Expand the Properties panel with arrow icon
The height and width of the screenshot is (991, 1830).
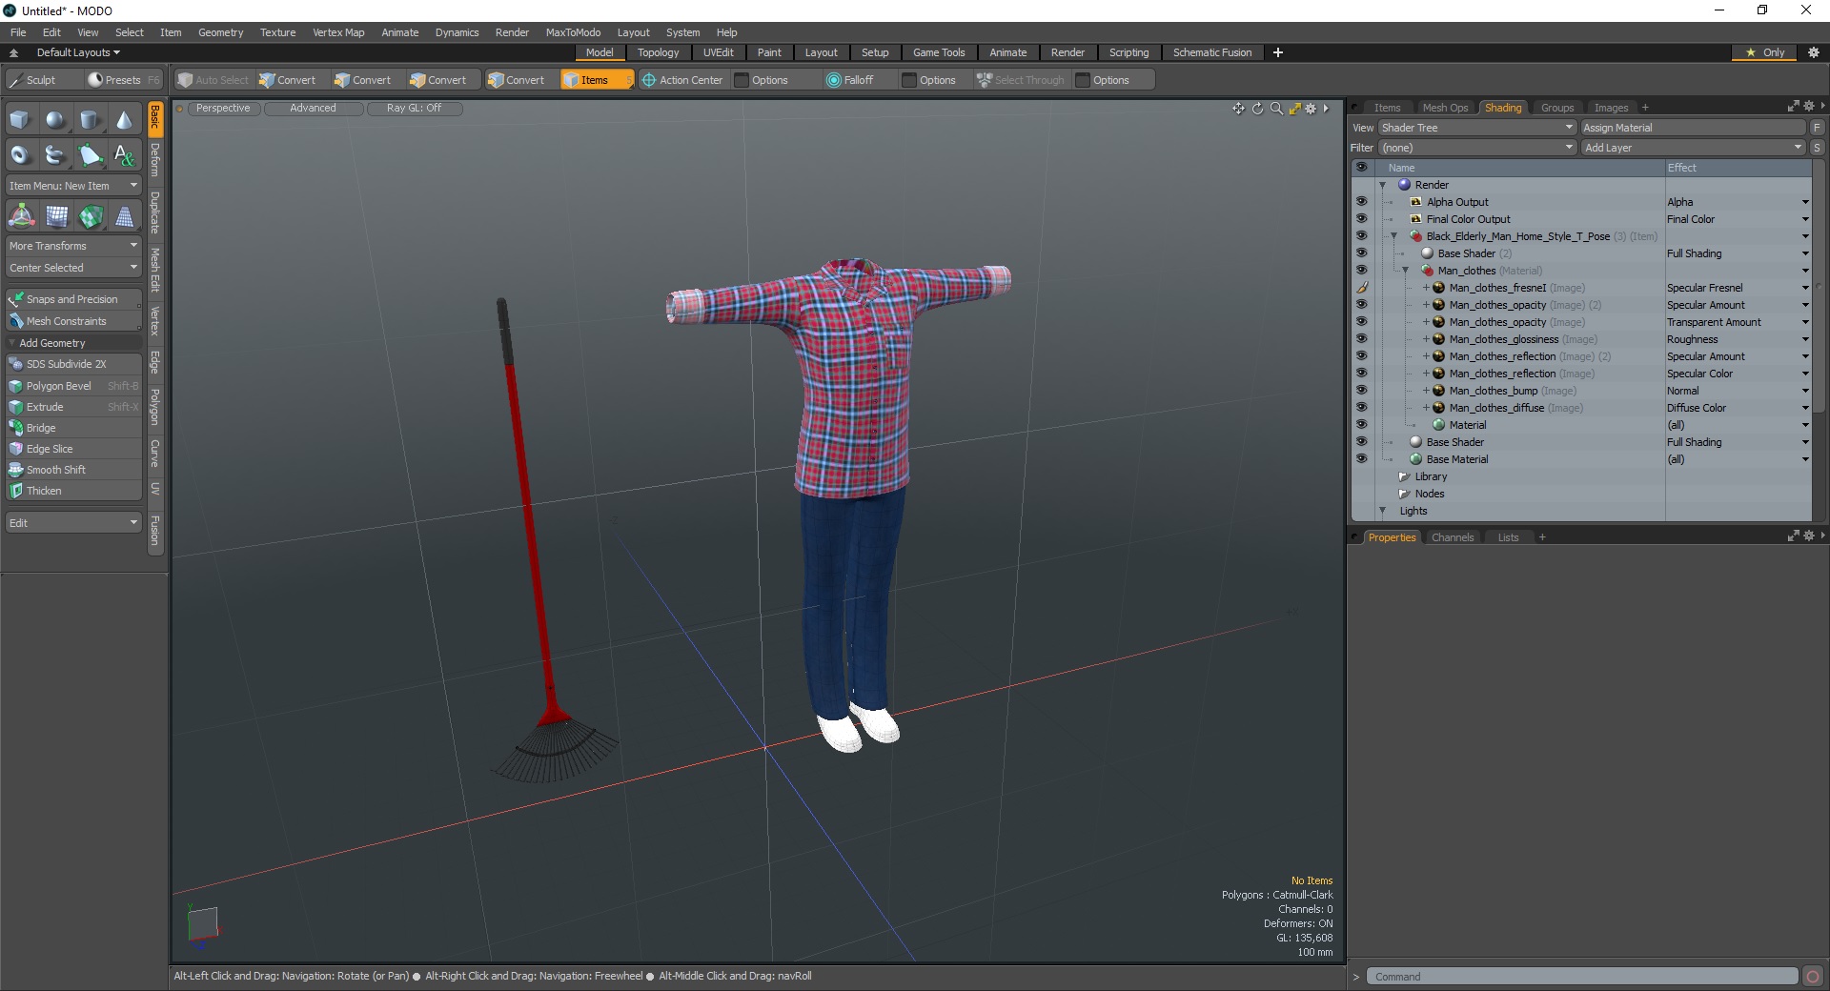click(1822, 536)
